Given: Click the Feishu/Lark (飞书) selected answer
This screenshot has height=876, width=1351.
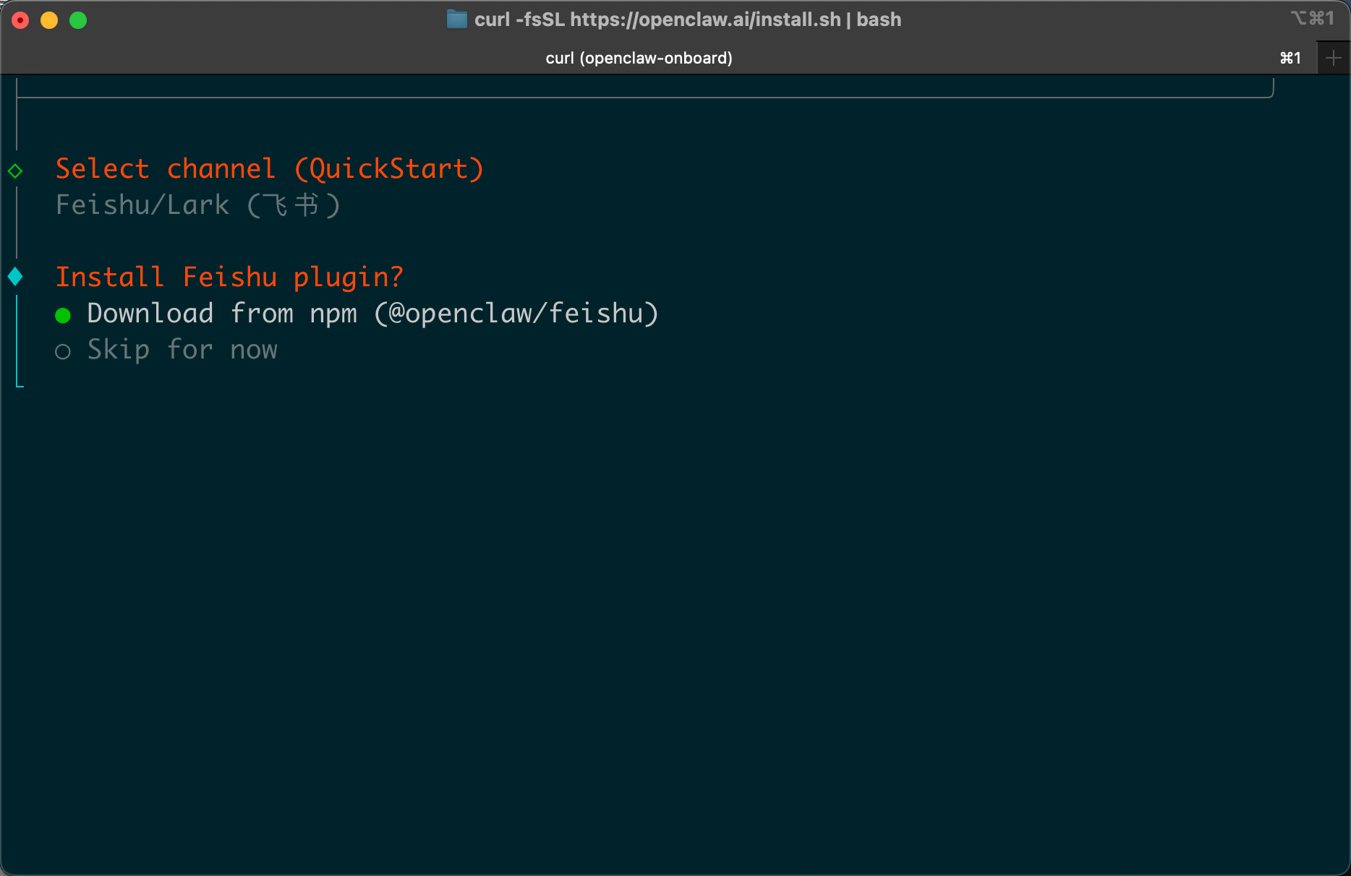Looking at the screenshot, I should point(198,205).
